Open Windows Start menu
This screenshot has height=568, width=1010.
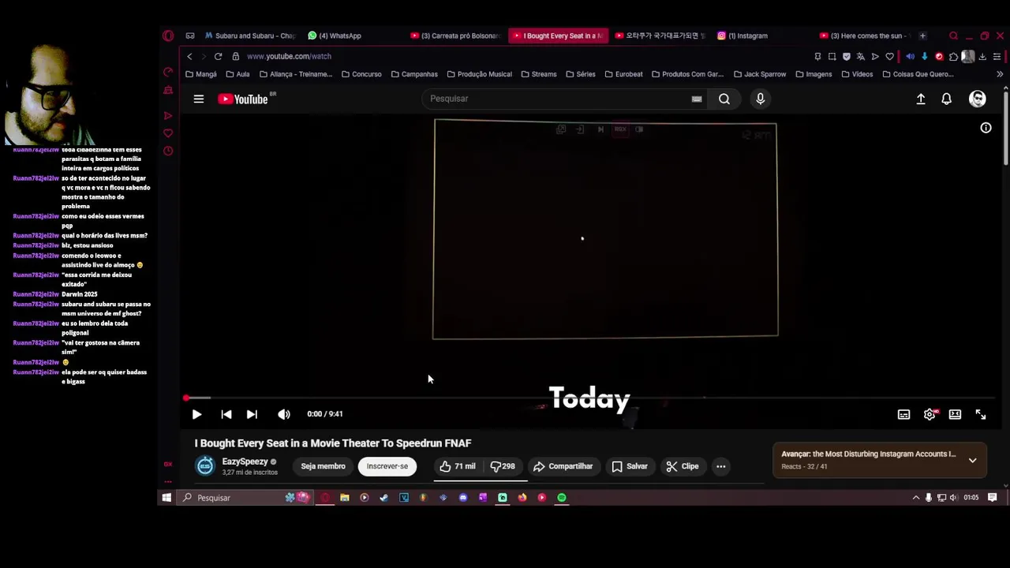click(166, 498)
